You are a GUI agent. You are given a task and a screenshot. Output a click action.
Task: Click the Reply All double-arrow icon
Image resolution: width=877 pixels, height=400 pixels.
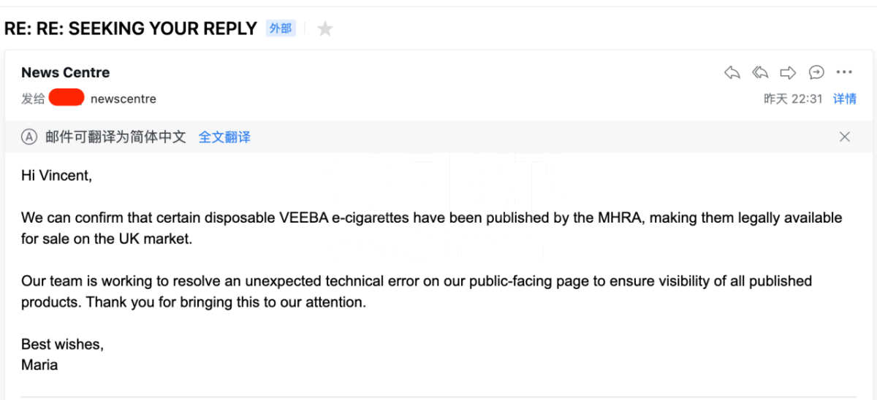click(x=760, y=72)
